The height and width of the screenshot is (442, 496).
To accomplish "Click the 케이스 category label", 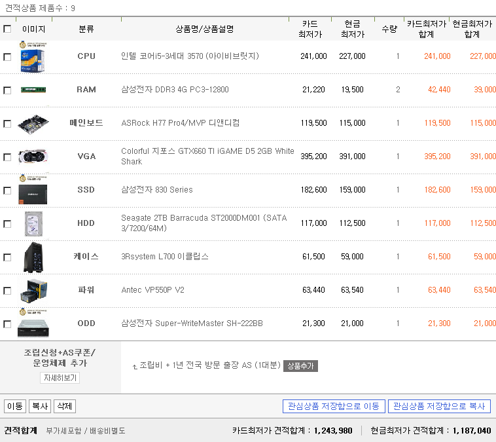I will (86, 257).
